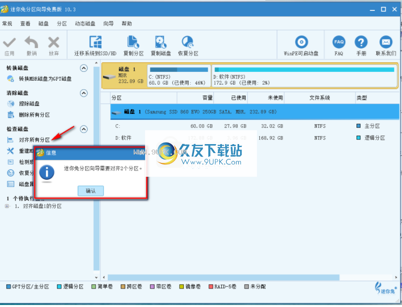Screen dimensions: 402x307
Task: Click the sidebar scroll down arrow
Action: [x=97, y=277]
